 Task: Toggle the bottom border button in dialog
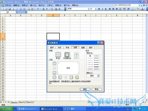pos(54,73)
